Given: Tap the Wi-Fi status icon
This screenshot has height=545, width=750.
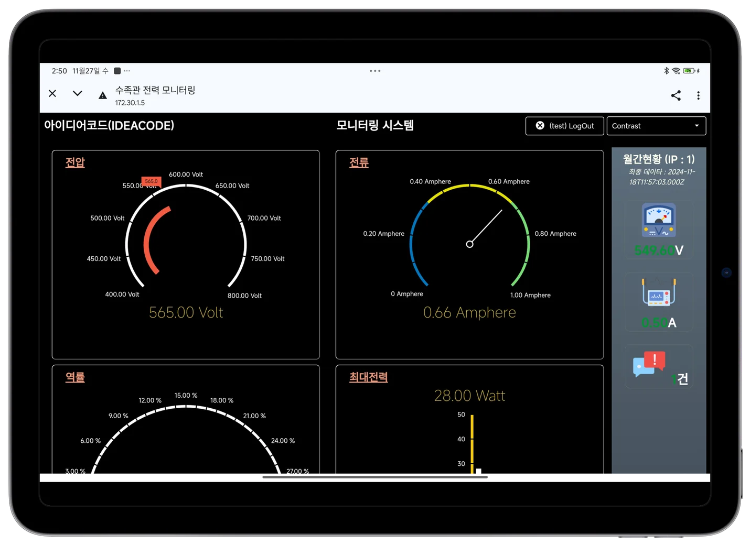Looking at the screenshot, I should [676, 71].
